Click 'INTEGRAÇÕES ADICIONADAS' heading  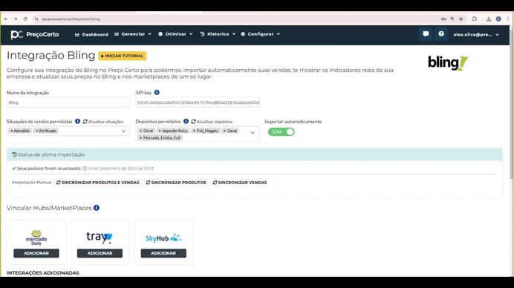[42, 273]
